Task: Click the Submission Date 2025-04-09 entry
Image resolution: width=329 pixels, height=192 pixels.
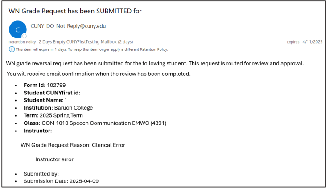Action: (x=61, y=181)
